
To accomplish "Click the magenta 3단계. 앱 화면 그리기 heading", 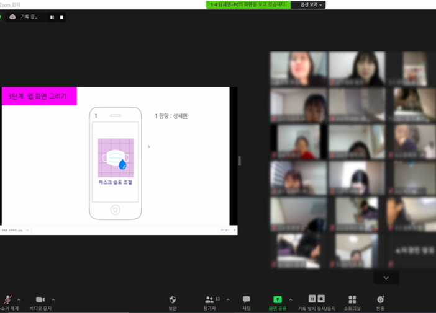I will [39, 96].
